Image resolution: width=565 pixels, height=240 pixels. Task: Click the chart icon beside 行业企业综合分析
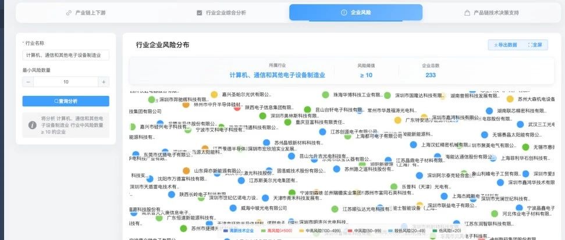click(x=199, y=13)
